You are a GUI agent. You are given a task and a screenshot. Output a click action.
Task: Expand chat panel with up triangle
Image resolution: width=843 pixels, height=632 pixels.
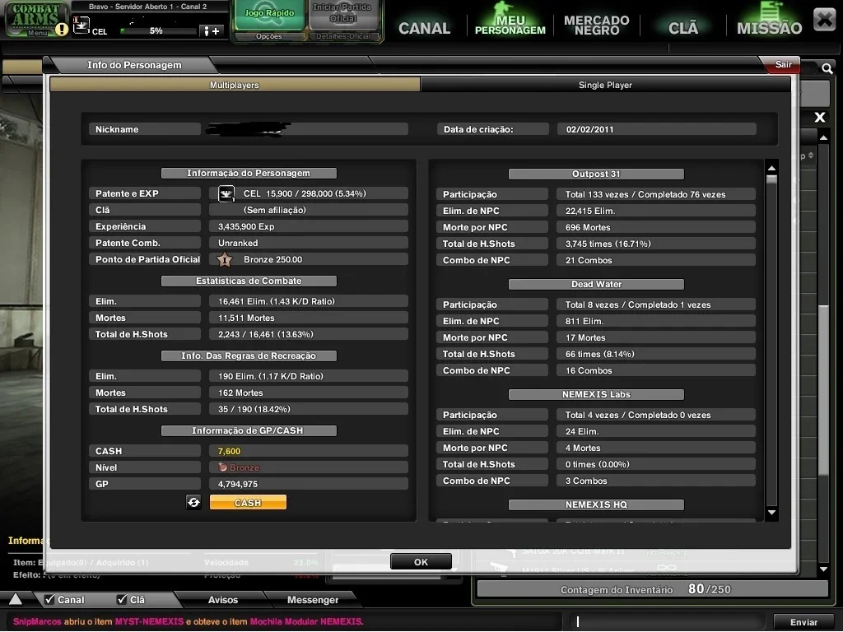point(16,599)
